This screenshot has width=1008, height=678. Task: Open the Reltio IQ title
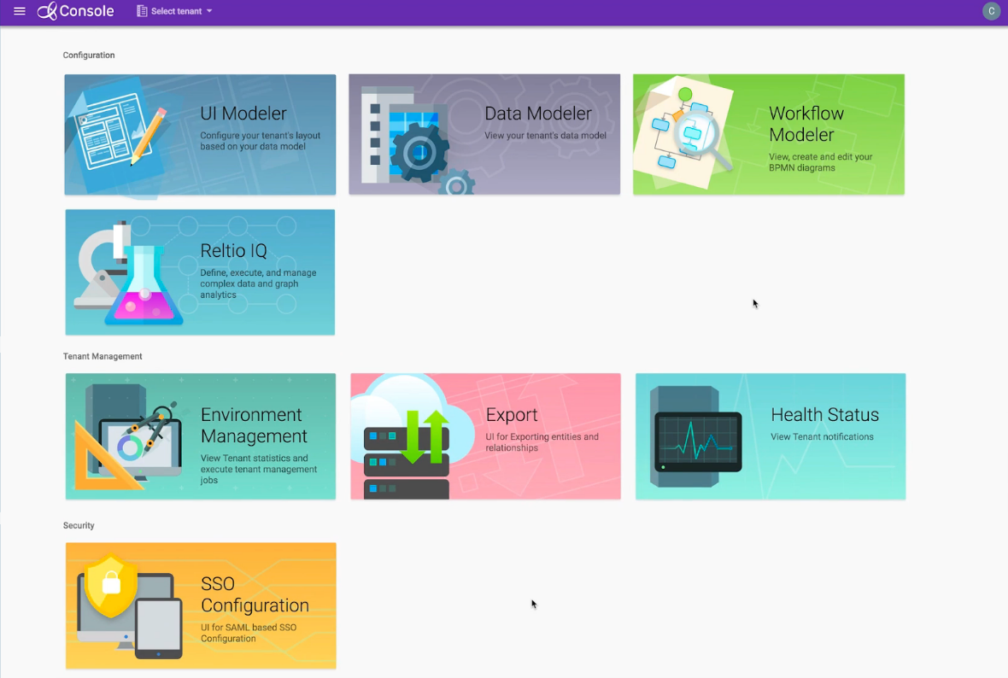233,250
